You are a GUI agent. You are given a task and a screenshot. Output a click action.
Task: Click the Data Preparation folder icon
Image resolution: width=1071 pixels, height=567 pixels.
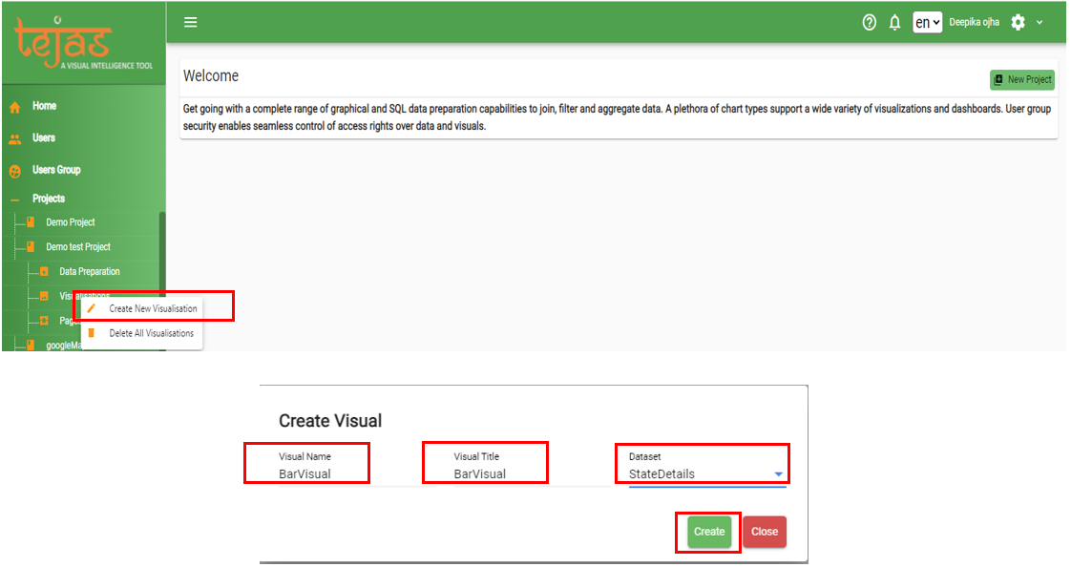pyautogui.click(x=45, y=271)
